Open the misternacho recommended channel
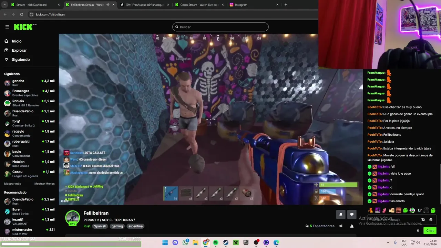This screenshot has width=441, height=248. [x=29, y=232]
